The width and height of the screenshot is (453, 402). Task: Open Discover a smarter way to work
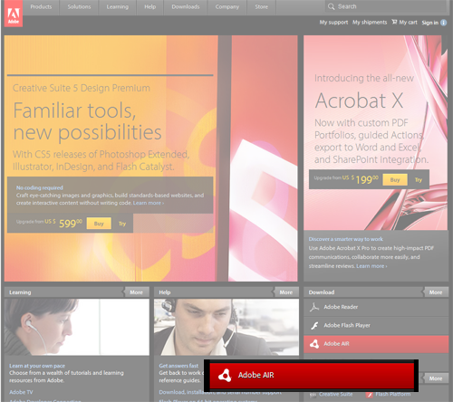346,239
